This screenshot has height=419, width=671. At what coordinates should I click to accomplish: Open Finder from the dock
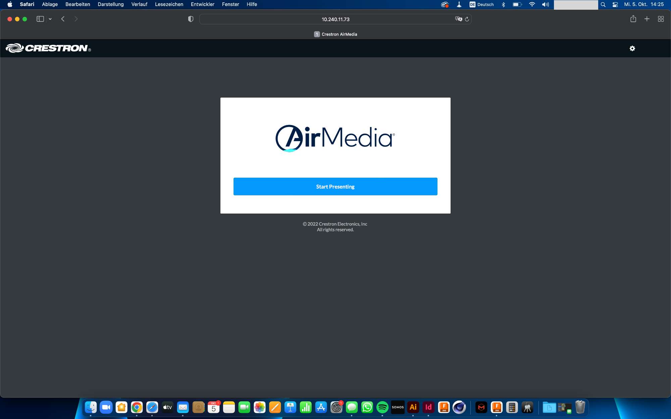[x=91, y=407]
